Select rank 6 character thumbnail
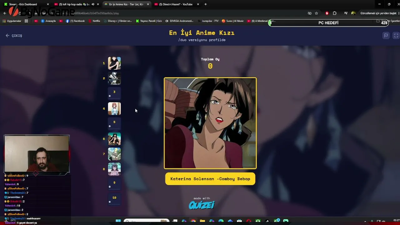The width and height of the screenshot is (400, 225). click(x=114, y=139)
